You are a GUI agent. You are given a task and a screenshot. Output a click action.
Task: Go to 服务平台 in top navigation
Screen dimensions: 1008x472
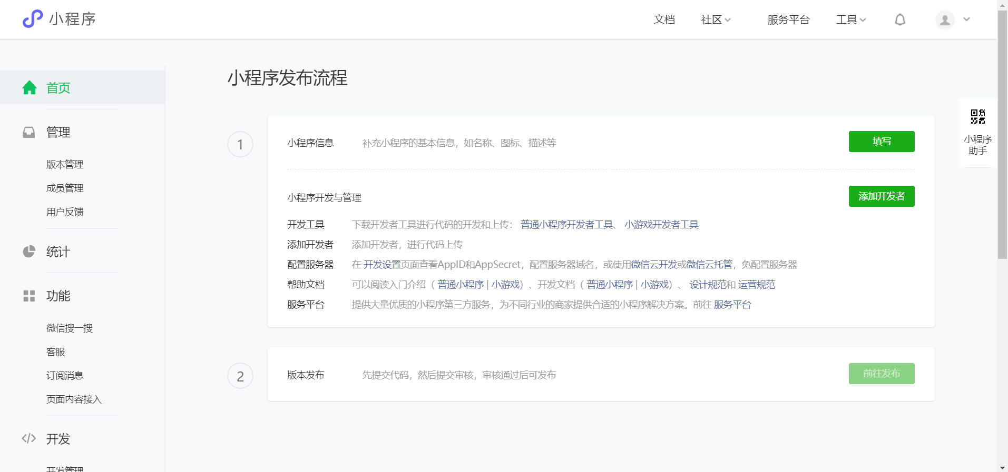788,19
